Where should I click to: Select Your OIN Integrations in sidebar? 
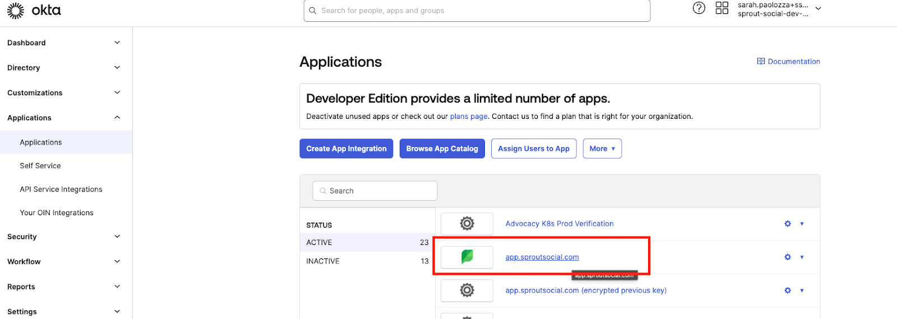coord(57,213)
